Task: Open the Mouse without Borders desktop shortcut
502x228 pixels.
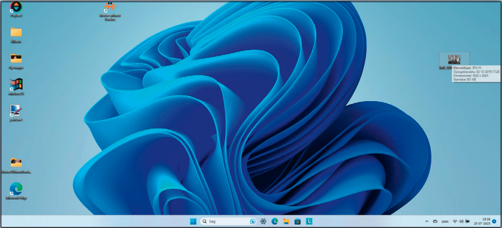Action: click(x=110, y=8)
